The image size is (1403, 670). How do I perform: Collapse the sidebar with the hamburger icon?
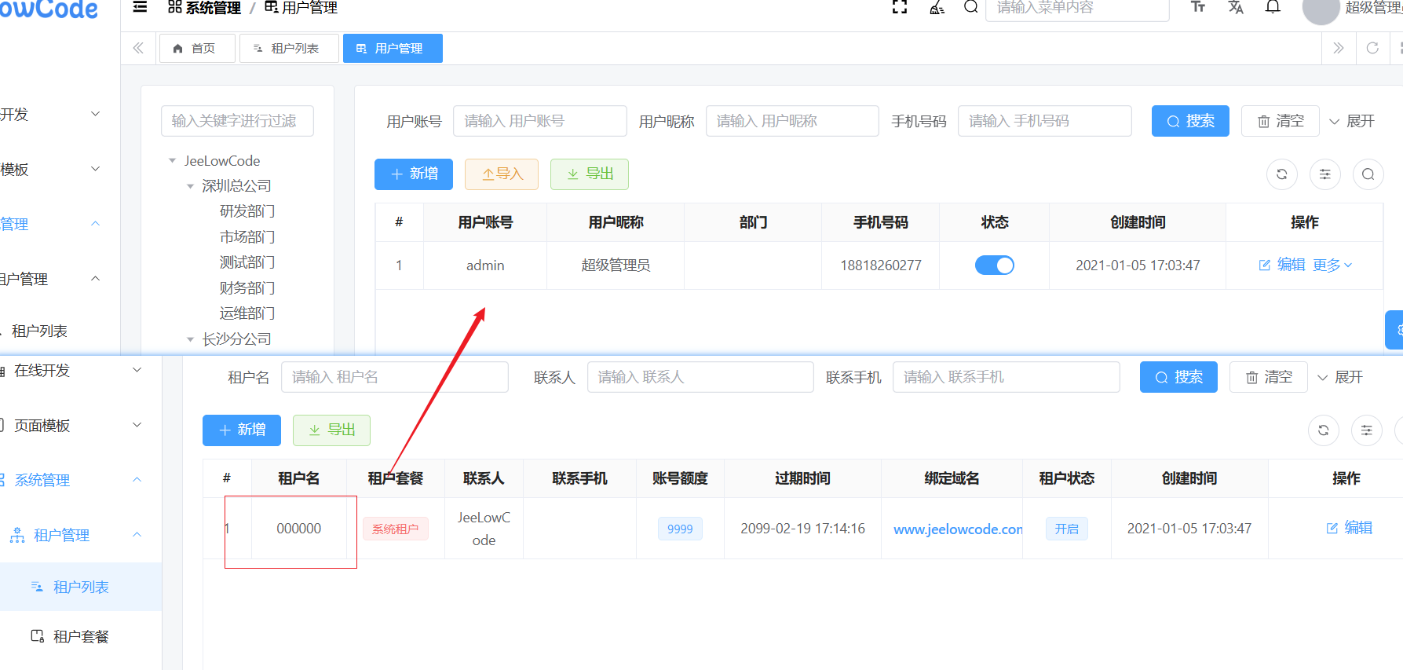140,7
